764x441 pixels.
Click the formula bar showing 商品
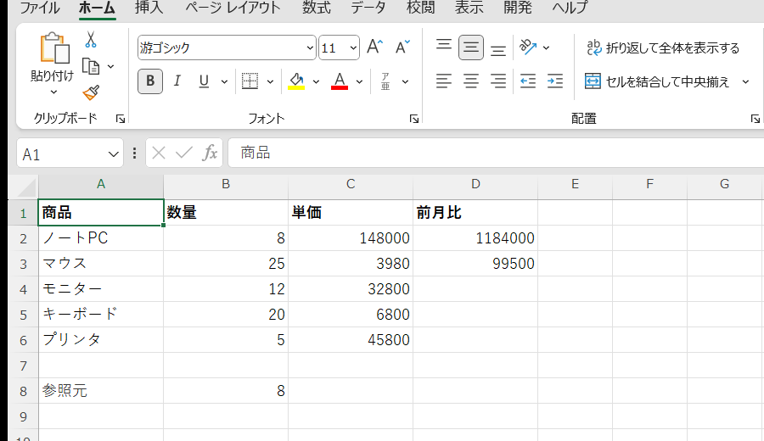click(496, 153)
